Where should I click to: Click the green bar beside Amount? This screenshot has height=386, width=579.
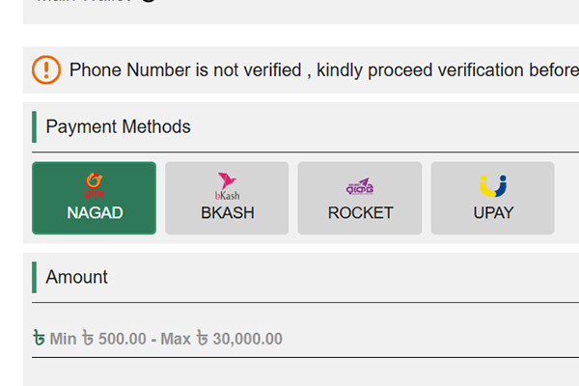point(34,277)
